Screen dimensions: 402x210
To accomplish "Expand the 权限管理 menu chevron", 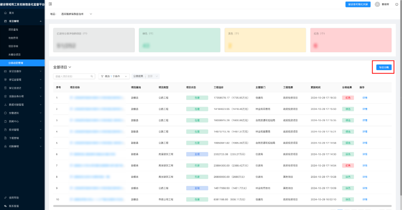I will click(x=41, y=147).
